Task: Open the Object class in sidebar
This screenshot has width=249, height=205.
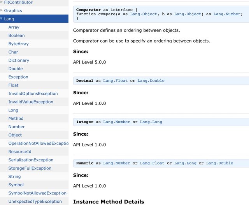Action: 15,135
